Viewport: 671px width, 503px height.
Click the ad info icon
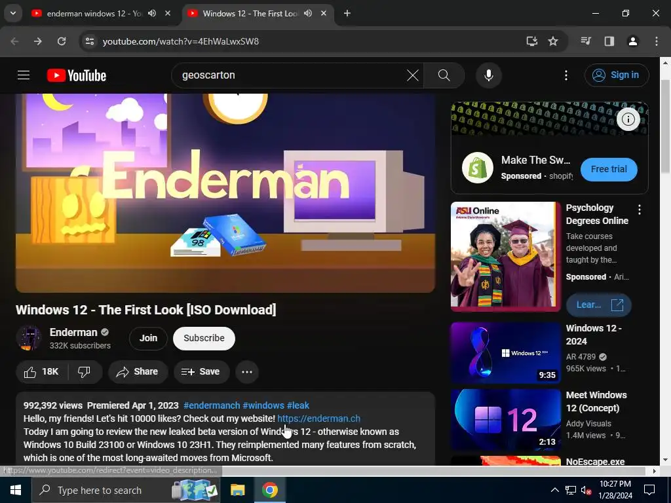(x=628, y=119)
